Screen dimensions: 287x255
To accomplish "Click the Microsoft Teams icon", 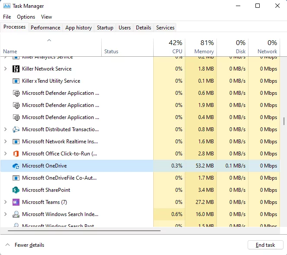I will point(16,202).
